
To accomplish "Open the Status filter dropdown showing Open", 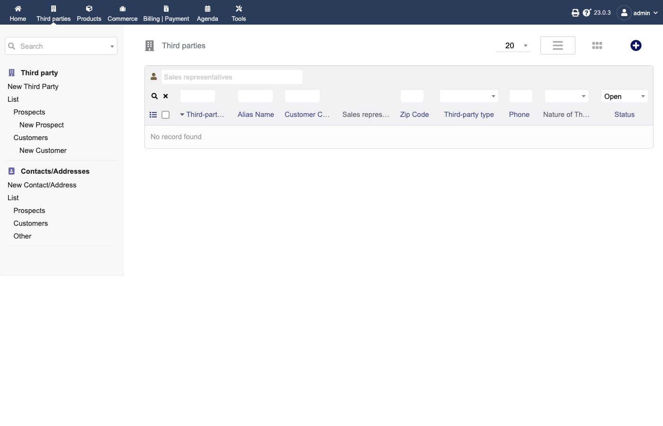I will [x=625, y=96].
